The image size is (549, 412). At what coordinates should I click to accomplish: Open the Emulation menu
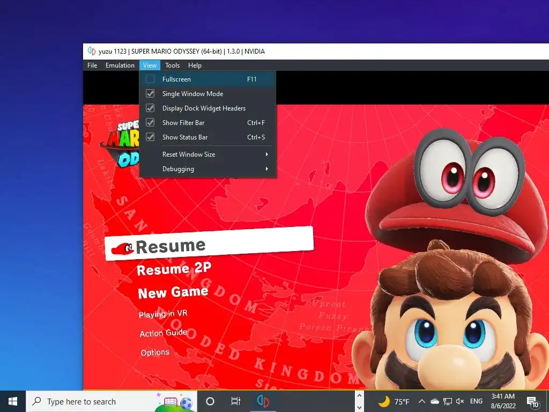pos(120,65)
